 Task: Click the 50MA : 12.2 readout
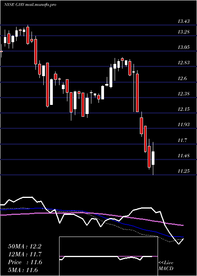tap(24, 246)
